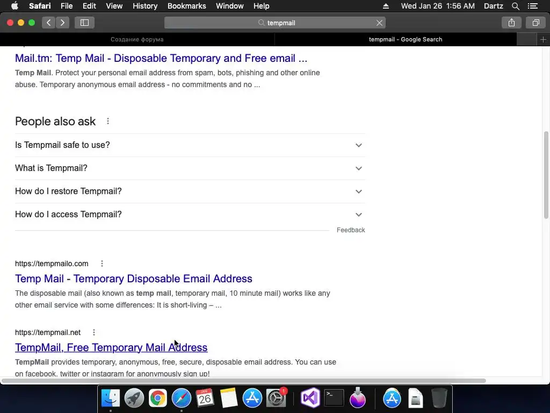Viewport: 550px width, 413px height.
Task: Click the https://tempmail.net URL text
Action: 48,332
